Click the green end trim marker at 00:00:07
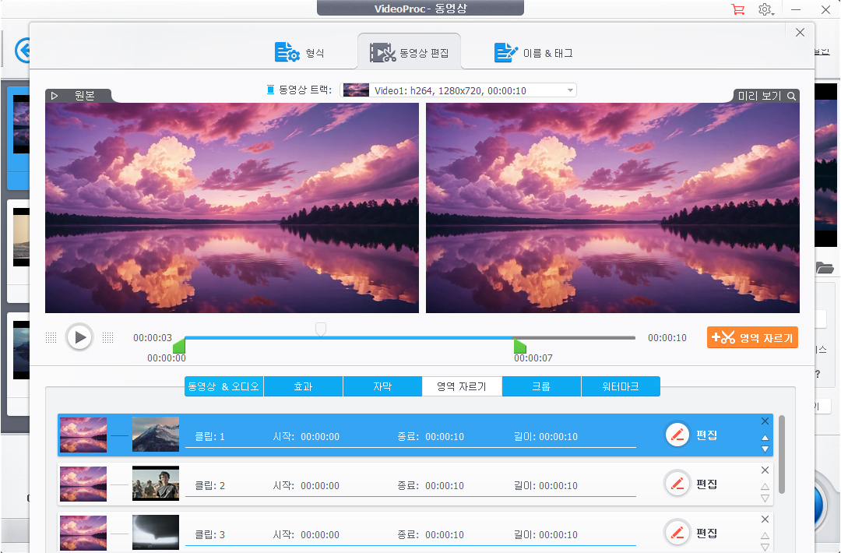841x553 pixels. (x=519, y=346)
